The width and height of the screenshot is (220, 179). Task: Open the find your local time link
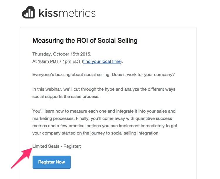tap(102, 61)
